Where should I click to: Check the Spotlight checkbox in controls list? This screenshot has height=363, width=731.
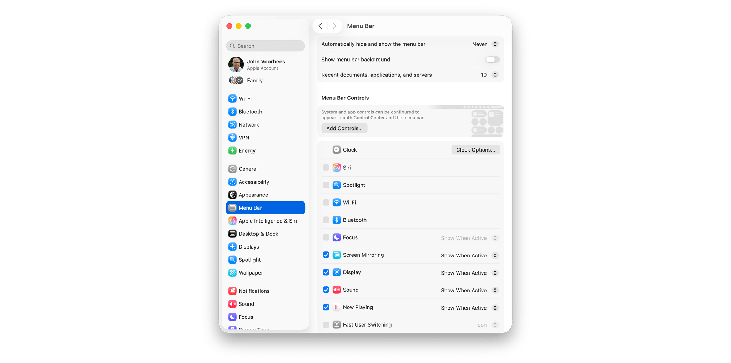coord(326,185)
